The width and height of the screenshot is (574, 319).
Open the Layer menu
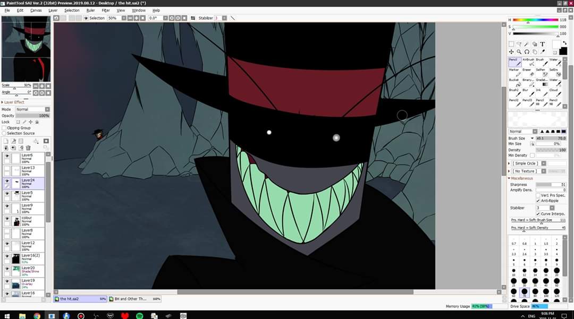(x=53, y=10)
